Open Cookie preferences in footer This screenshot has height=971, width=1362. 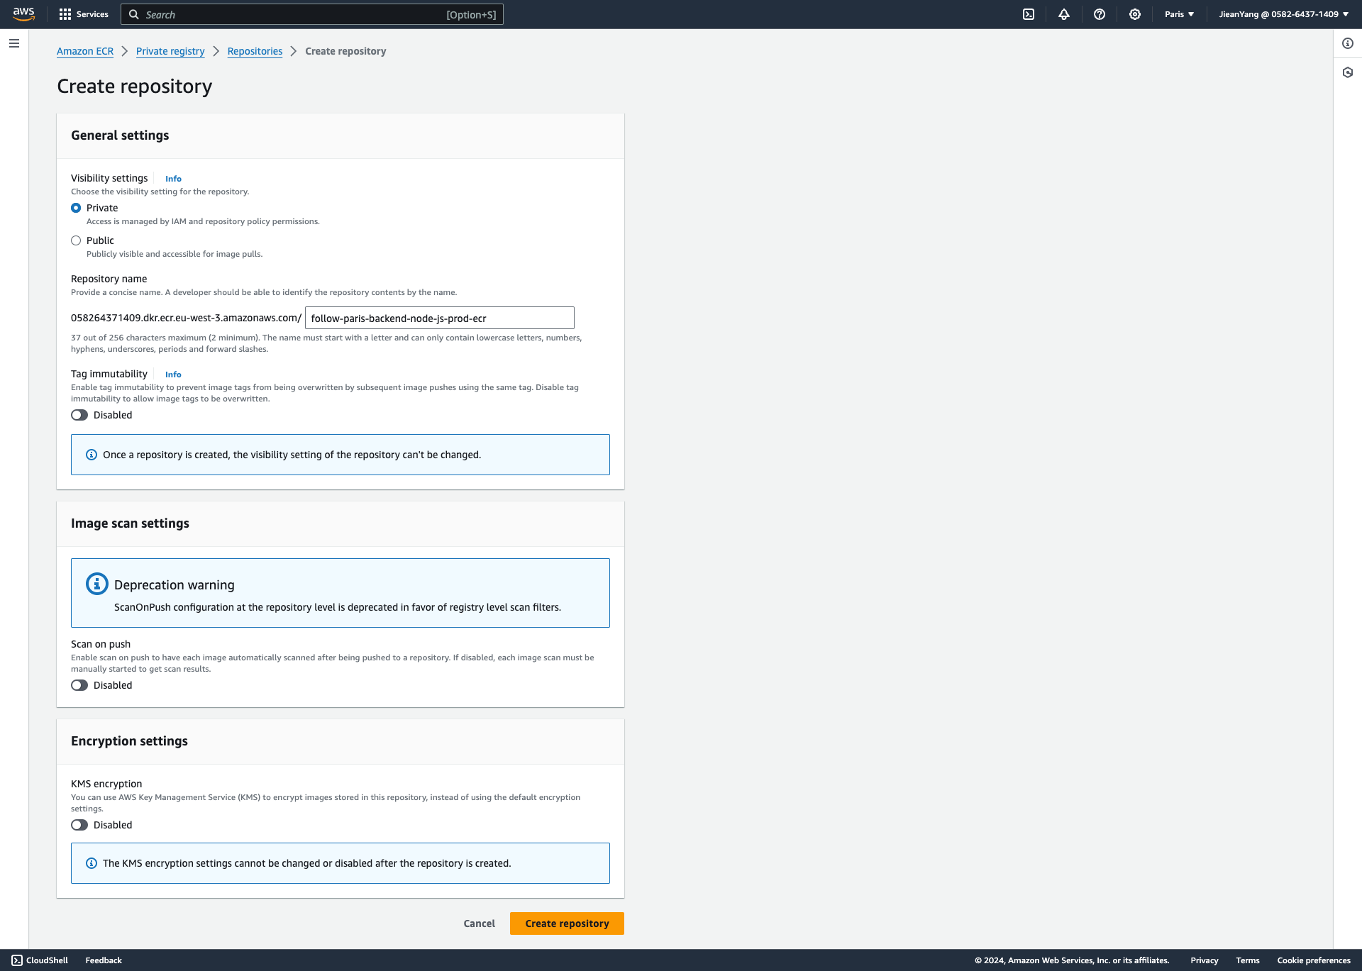pos(1314,960)
